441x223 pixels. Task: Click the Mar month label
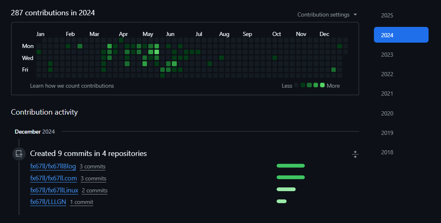click(x=94, y=34)
